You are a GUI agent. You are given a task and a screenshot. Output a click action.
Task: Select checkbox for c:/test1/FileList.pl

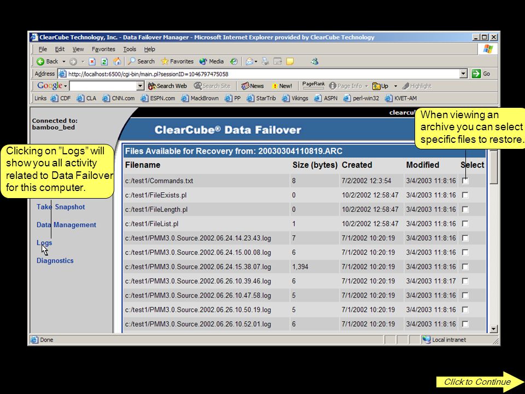coord(465,223)
